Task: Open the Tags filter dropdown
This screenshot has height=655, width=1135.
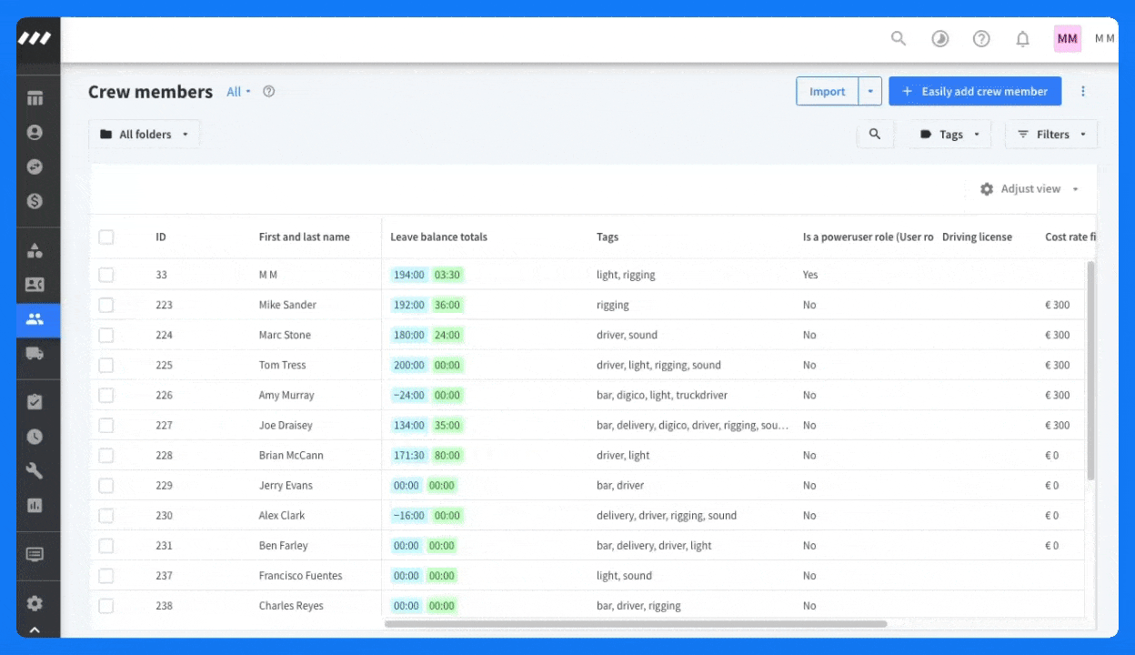Action: (x=950, y=135)
